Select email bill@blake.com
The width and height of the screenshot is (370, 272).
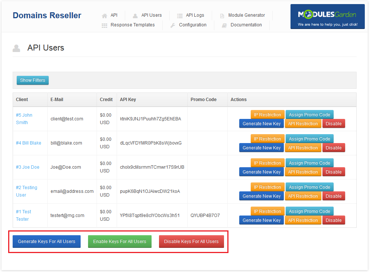66,143
